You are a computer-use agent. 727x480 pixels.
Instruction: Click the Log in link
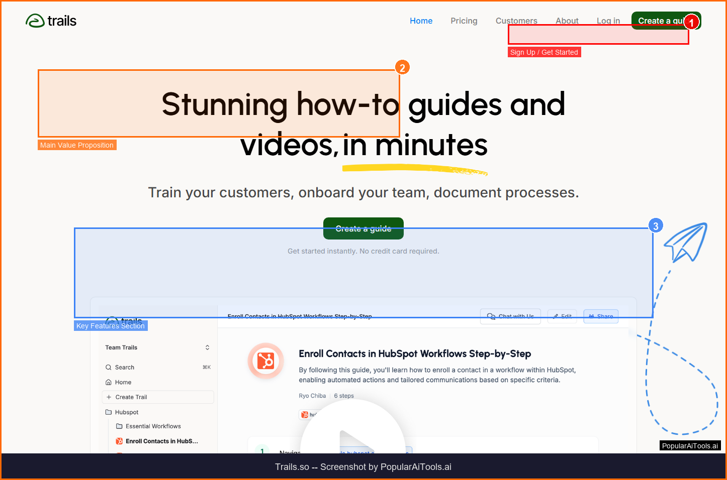[608, 21]
